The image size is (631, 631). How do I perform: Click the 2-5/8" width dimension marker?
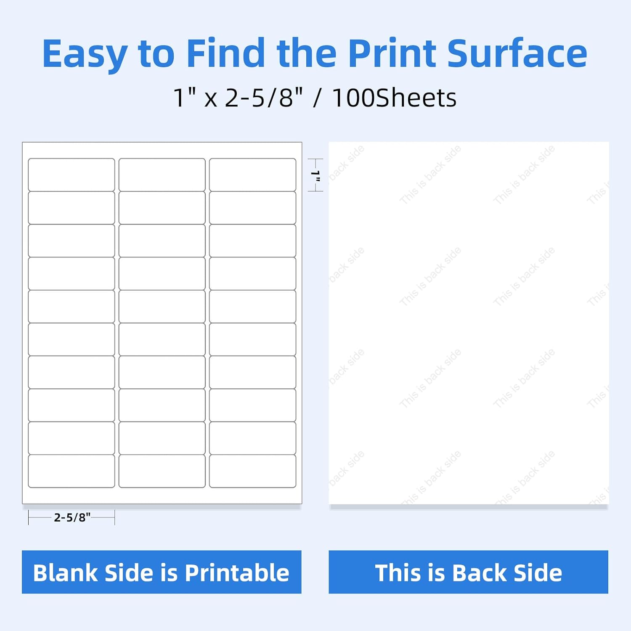pyautogui.click(x=72, y=517)
